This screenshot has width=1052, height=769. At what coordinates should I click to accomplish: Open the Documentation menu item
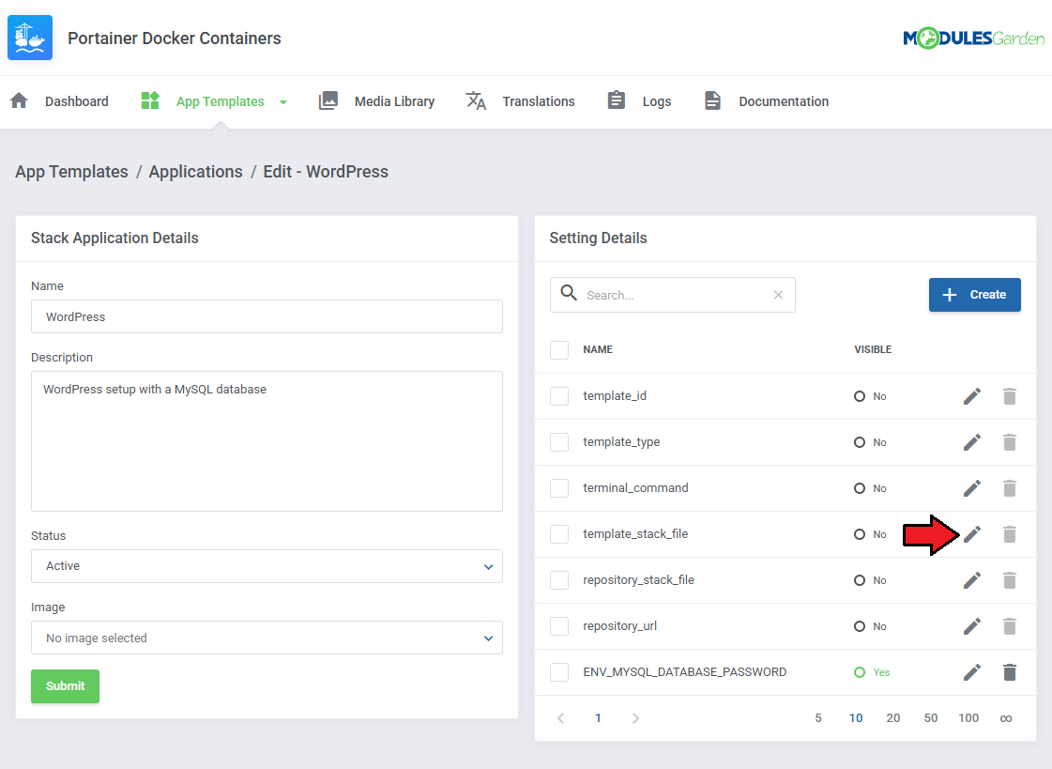[784, 101]
